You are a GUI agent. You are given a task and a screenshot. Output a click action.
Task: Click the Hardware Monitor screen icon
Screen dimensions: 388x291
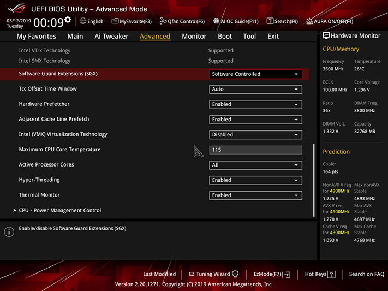click(x=326, y=35)
